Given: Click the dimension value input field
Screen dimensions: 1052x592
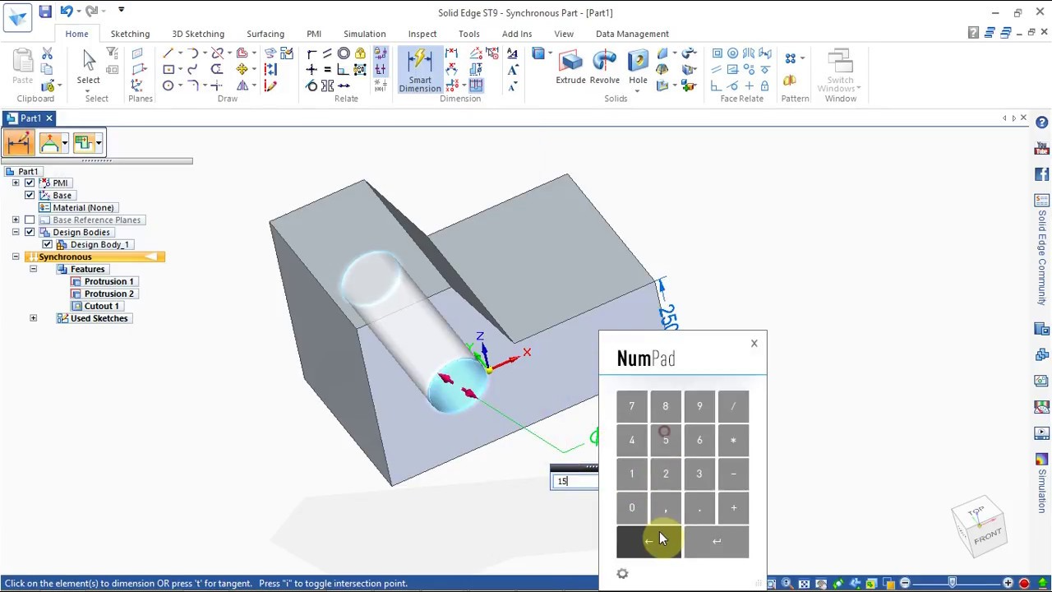Looking at the screenshot, I should (574, 481).
